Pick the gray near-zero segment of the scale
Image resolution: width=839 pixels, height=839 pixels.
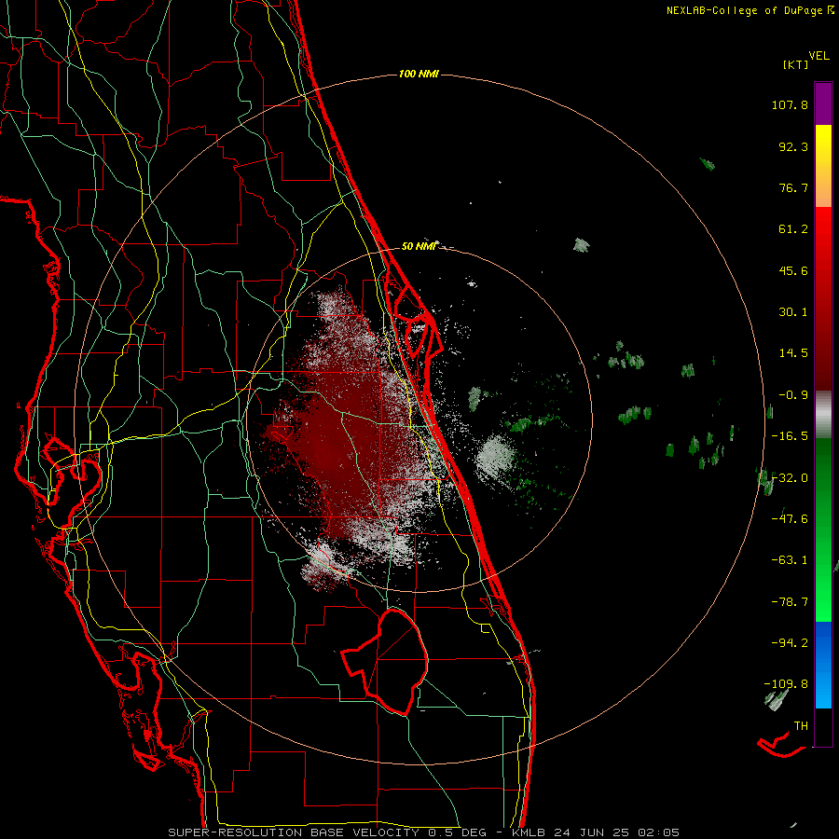point(823,415)
